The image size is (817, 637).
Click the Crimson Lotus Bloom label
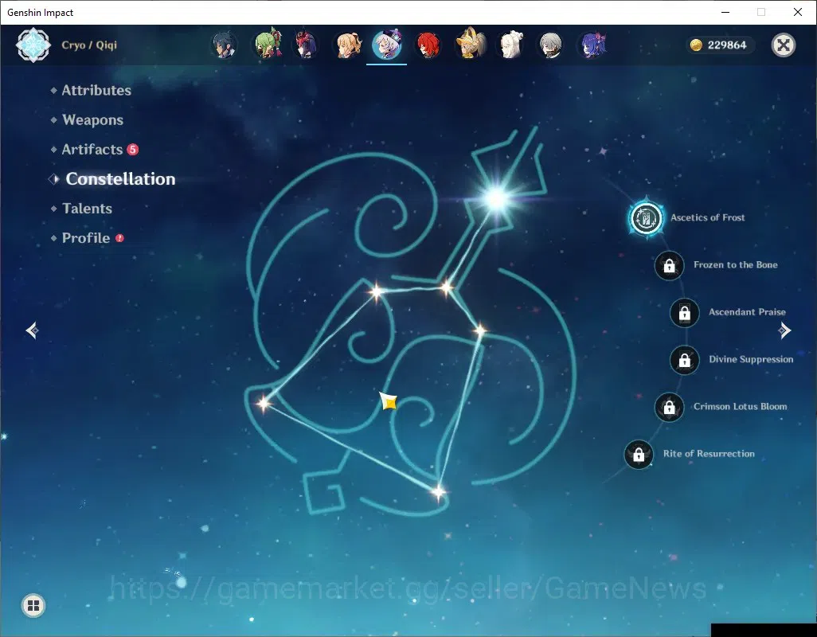pos(740,407)
